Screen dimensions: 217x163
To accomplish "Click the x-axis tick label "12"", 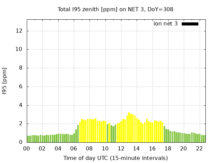I will (121, 148).
